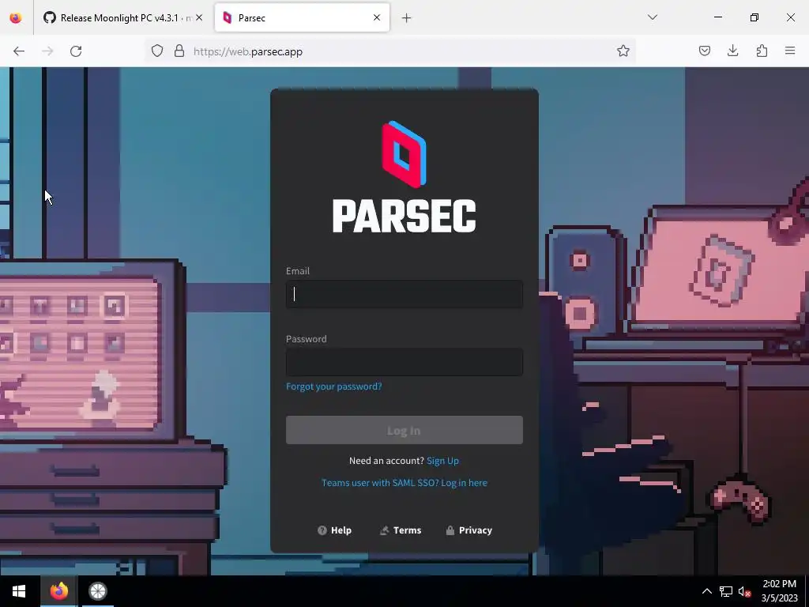The width and height of the screenshot is (809, 607).
Task: Click the second pinned taskbar app
Action: pyautogui.click(x=97, y=591)
